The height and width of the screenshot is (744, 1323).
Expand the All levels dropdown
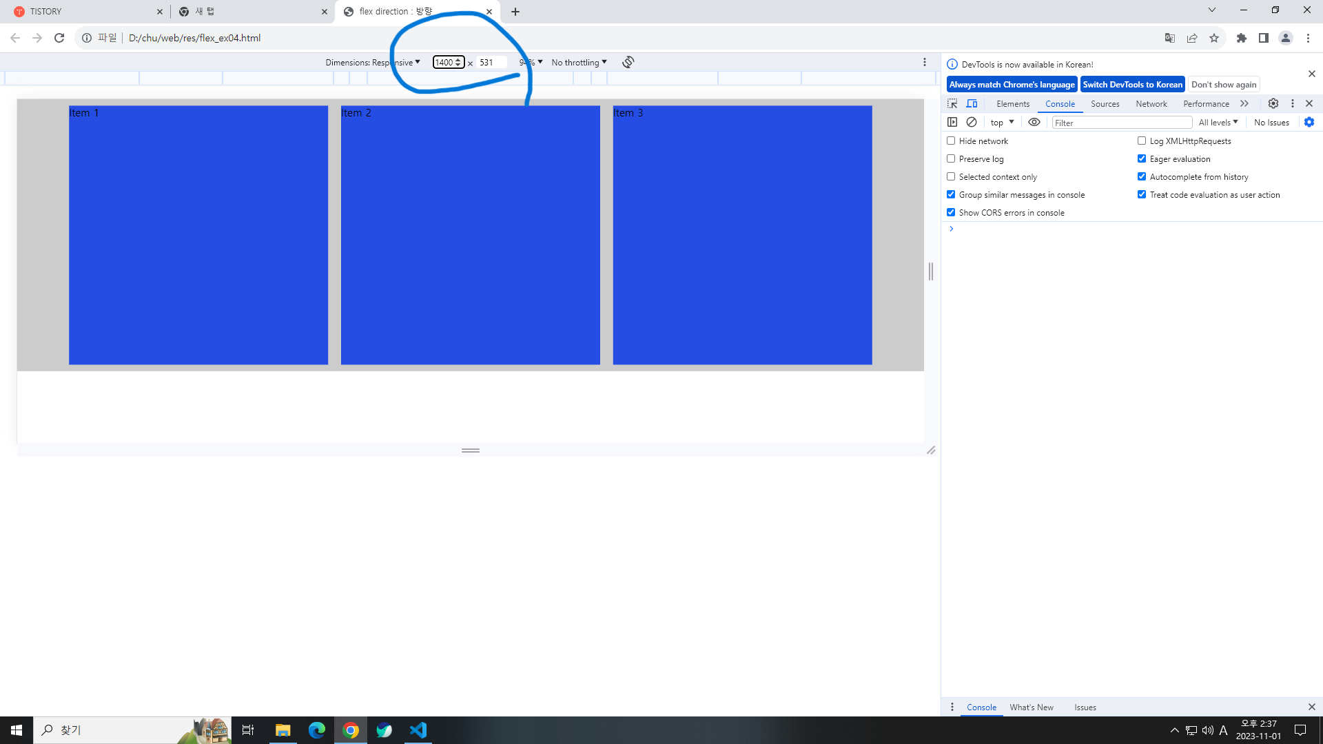1218,122
